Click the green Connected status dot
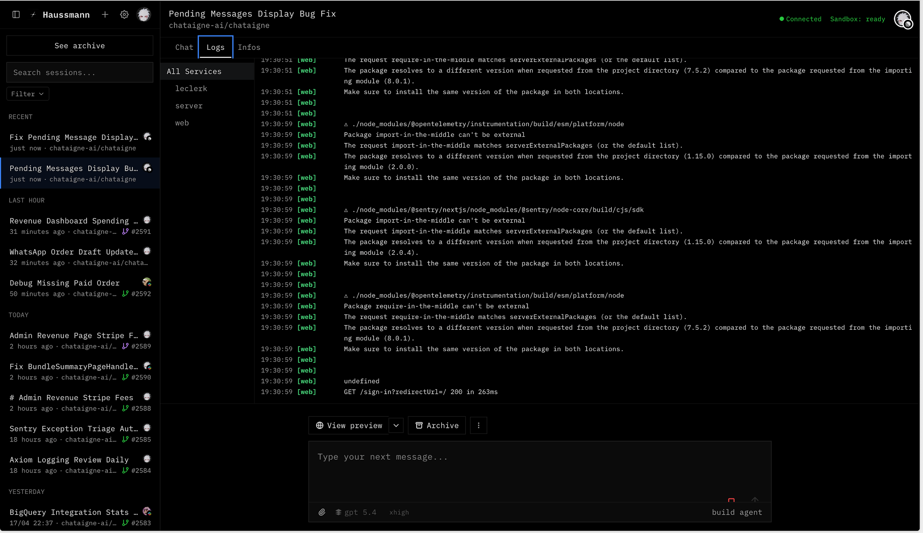Viewport: 923px width, 533px height. coord(782,19)
